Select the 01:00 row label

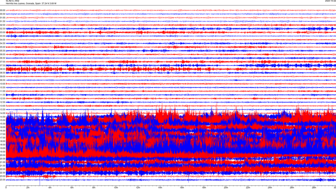pyautogui.click(x=3, y=17)
